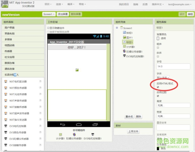Click the phone recent apps icon
Screen dimensions: 195x152
click(95, 124)
